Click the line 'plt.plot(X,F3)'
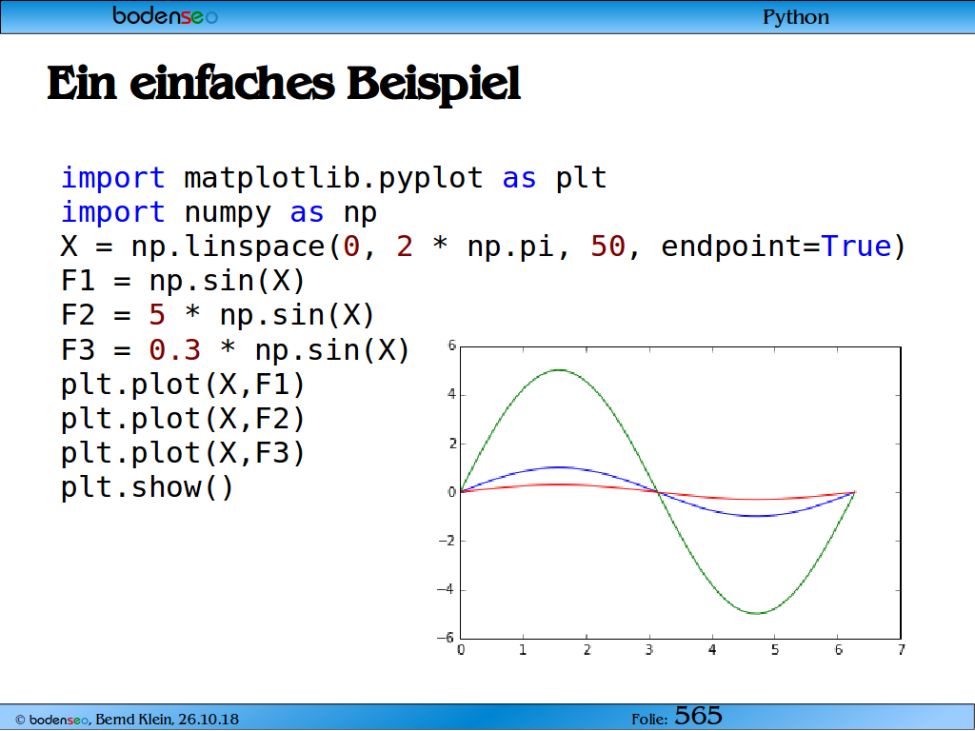Screen dimensions: 975x731 click(184, 453)
